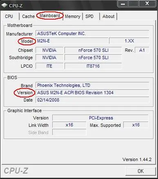This screenshot has width=158, height=179.
Task: Select the Mainboard tab
Action: tap(50, 16)
